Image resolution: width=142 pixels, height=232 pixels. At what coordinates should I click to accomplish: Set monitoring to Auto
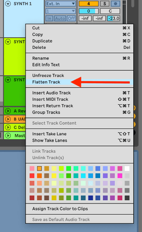60,18
